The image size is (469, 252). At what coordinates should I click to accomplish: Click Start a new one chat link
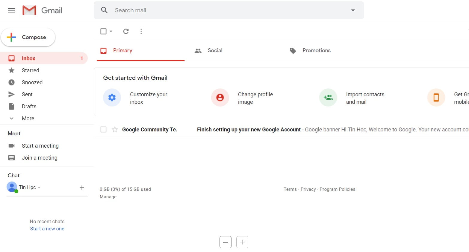47,229
